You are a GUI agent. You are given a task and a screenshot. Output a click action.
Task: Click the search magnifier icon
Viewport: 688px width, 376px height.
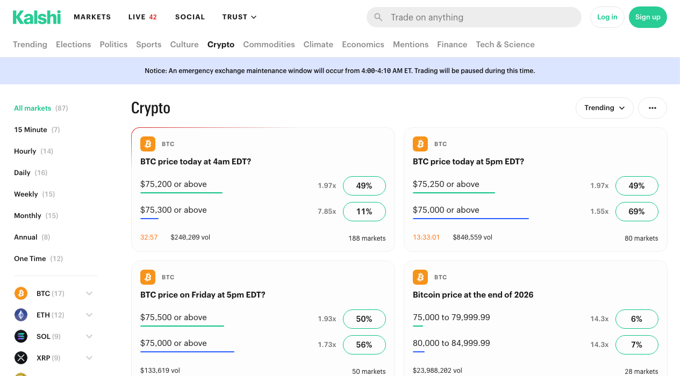coord(378,17)
